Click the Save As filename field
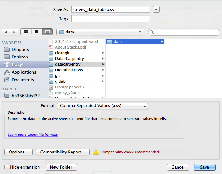 click(110, 9)
